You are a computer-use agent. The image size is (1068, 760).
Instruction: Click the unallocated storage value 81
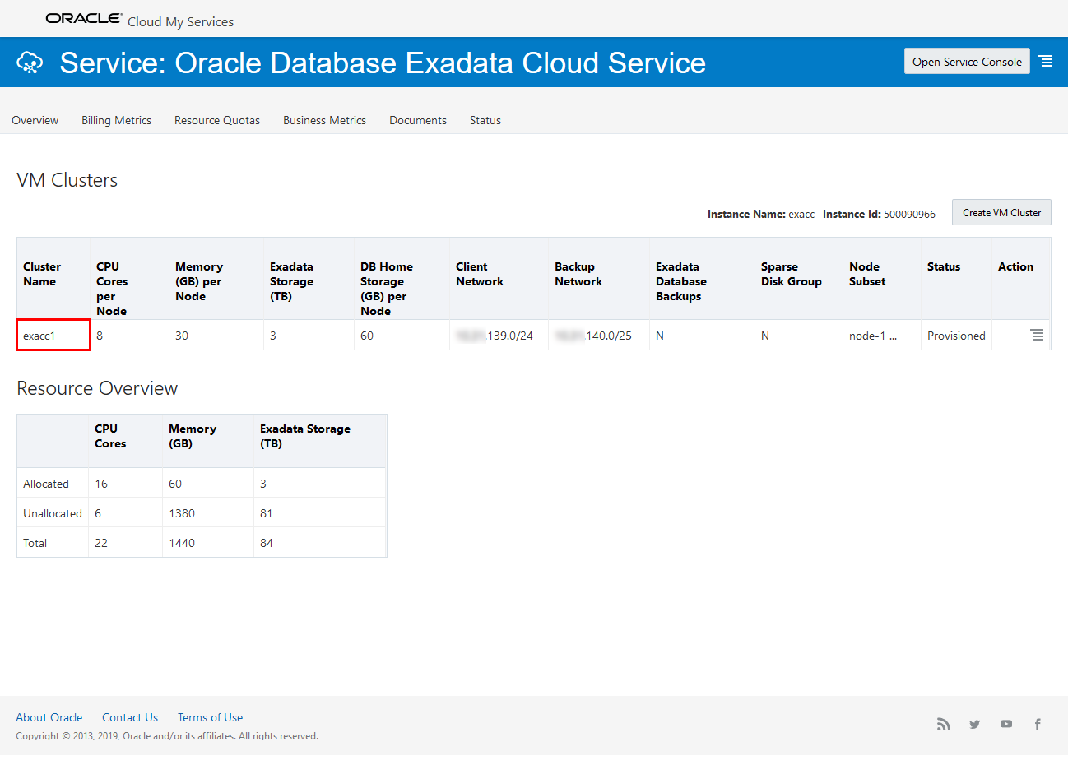[x=266, y=513]
